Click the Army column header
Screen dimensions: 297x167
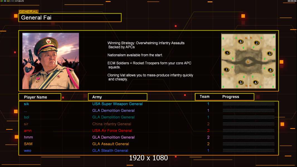click(x=118, y=97)
